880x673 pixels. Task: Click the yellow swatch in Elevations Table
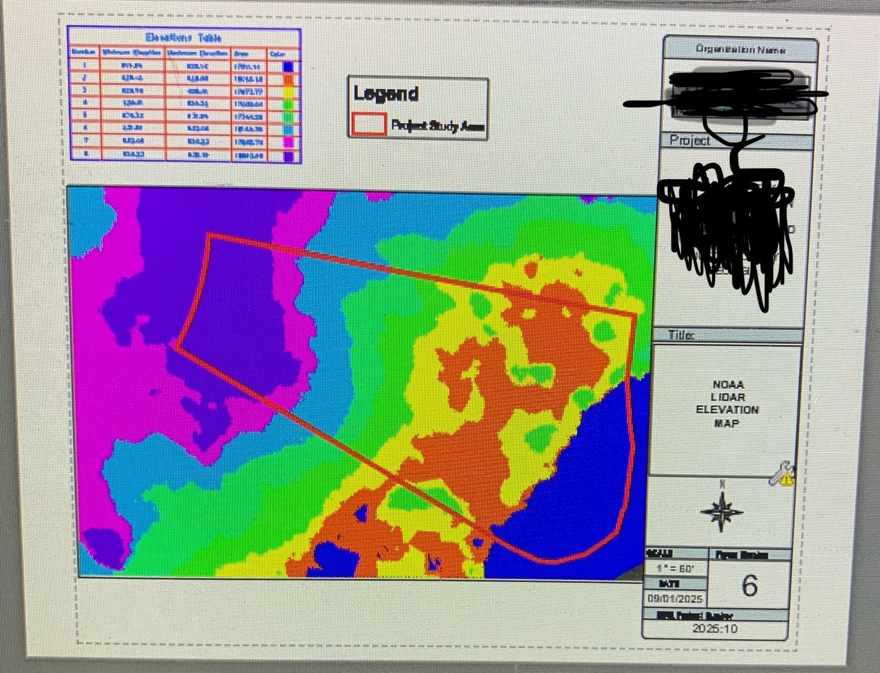click(288, 93)
